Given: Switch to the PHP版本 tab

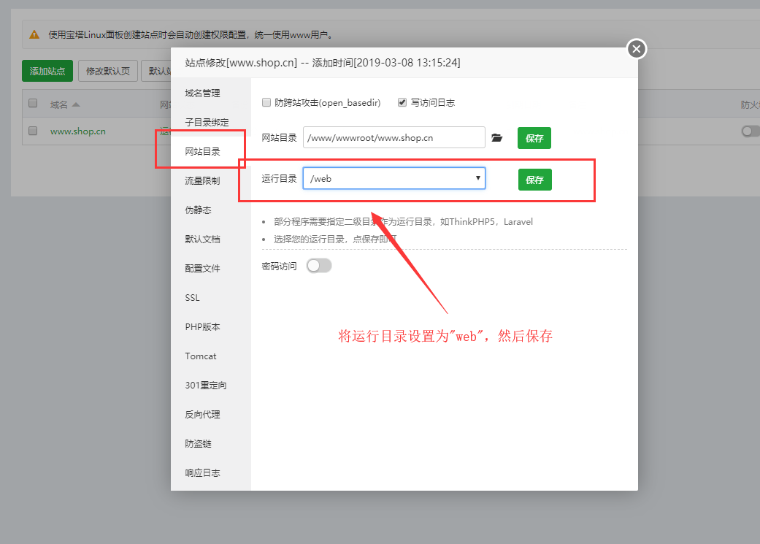Looking at the screenshot, I should tap(202, 327).
